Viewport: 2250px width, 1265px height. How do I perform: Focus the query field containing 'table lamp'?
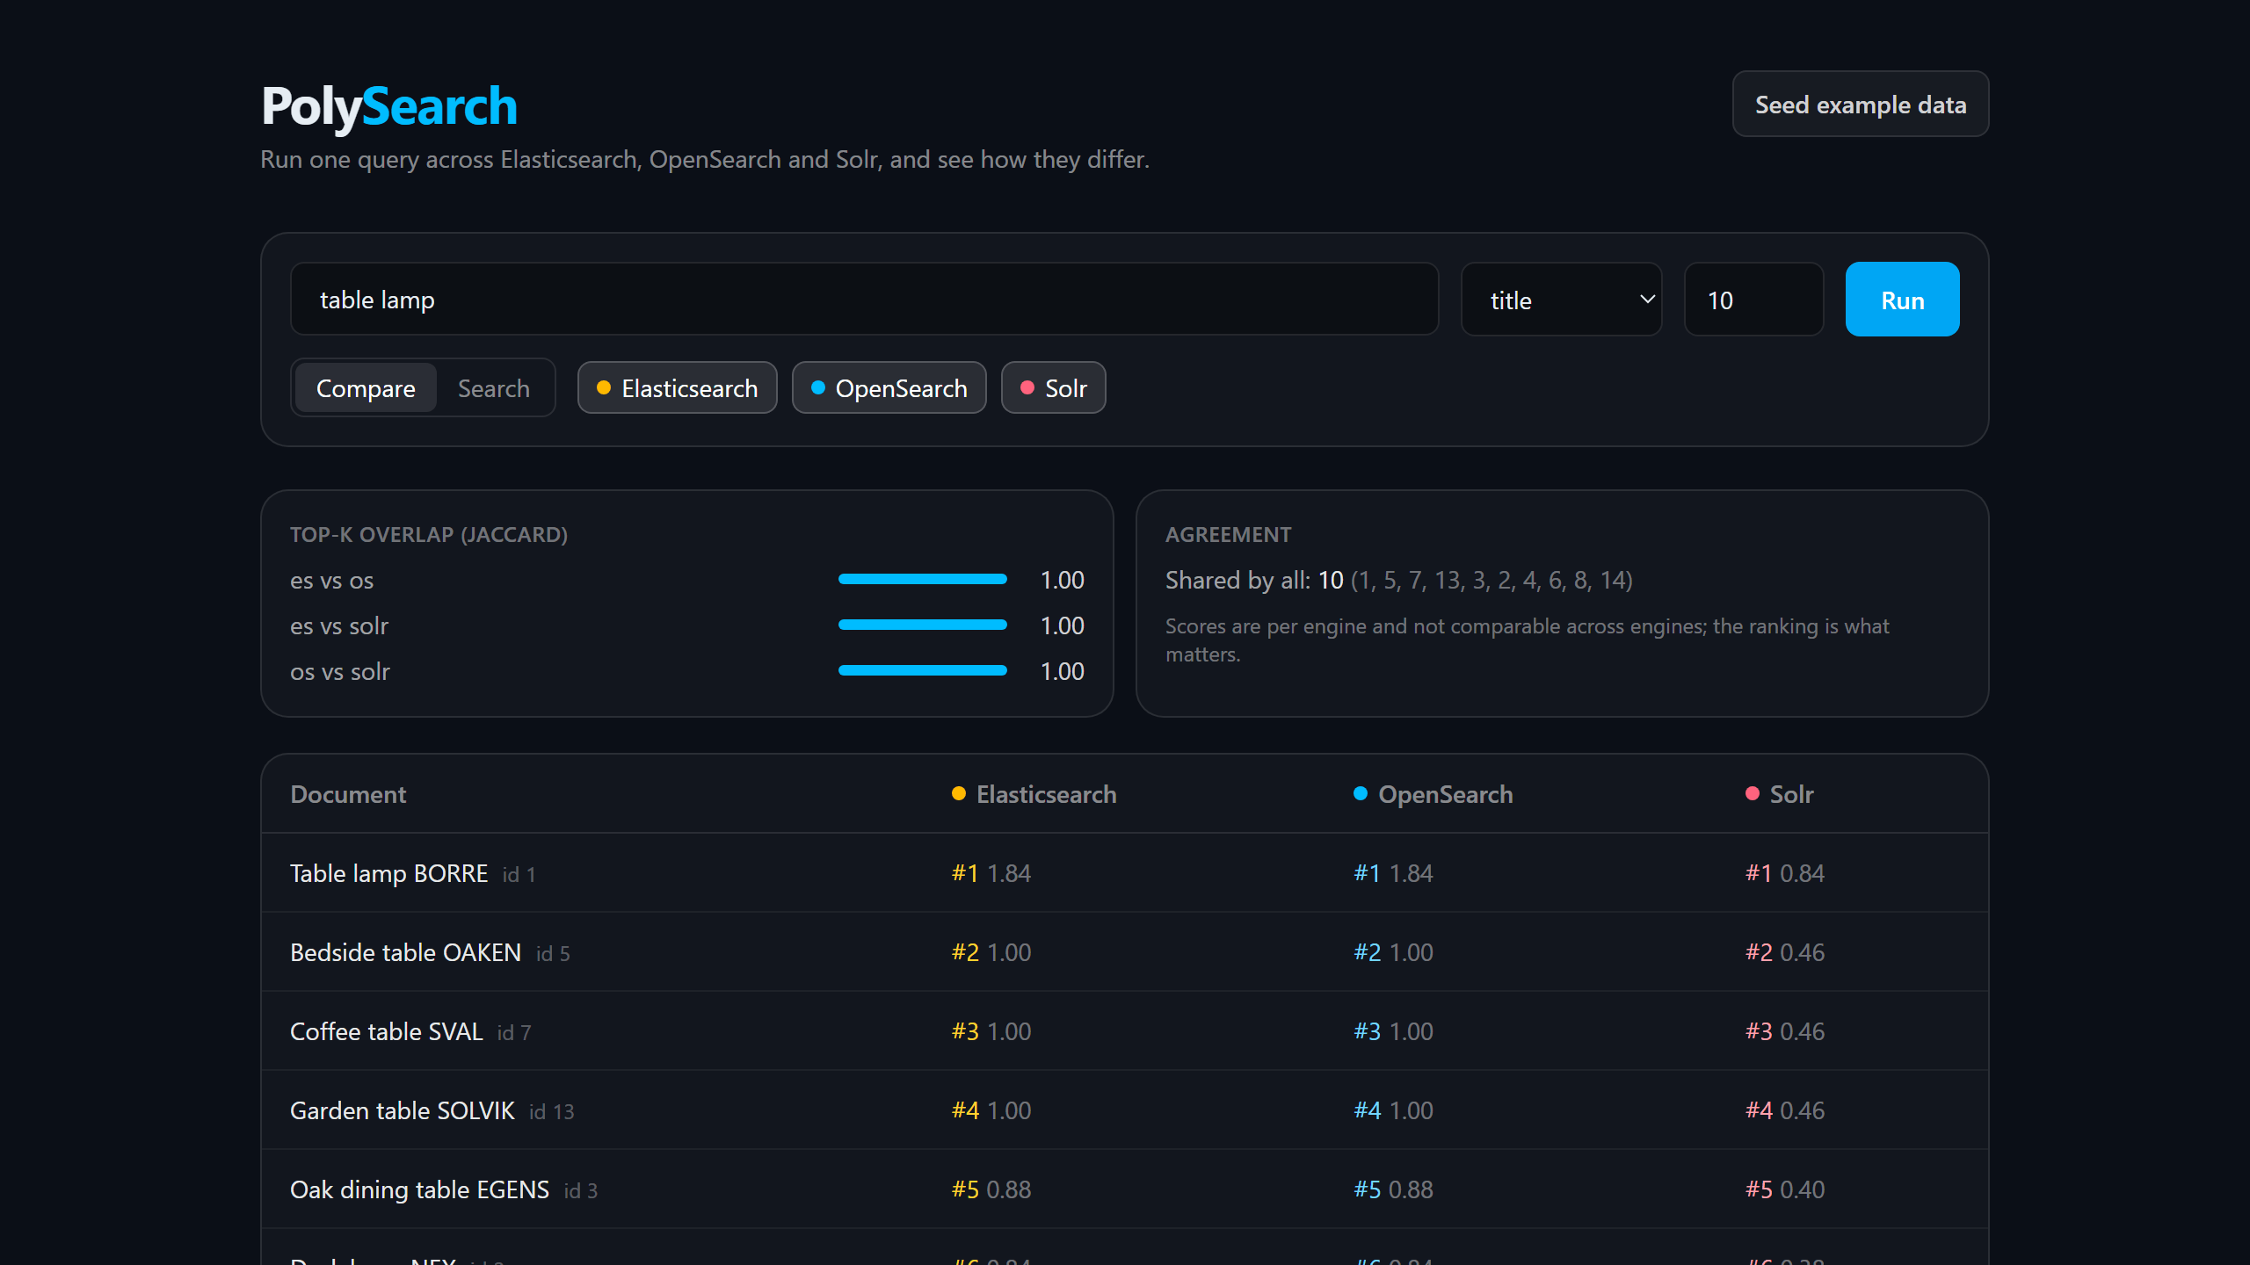tap(864, 300)
